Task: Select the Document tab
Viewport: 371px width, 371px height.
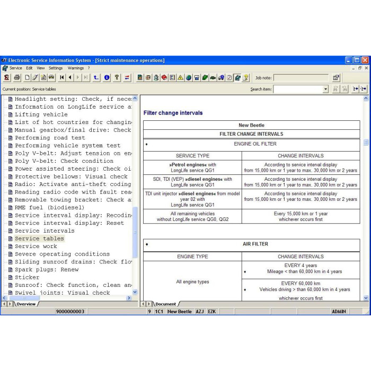Action: click(165, 304)
